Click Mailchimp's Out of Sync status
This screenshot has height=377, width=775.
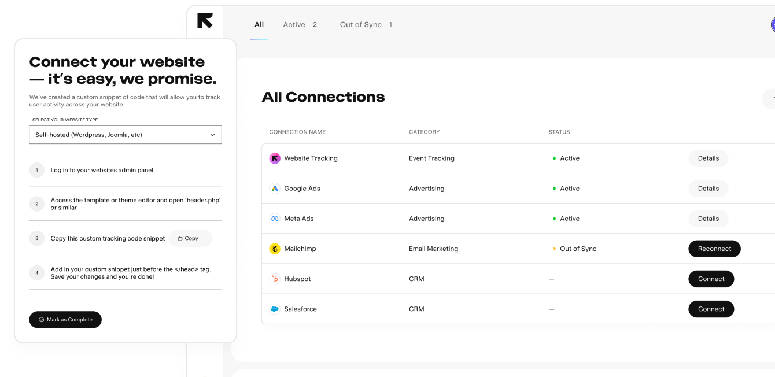point(574,249)
